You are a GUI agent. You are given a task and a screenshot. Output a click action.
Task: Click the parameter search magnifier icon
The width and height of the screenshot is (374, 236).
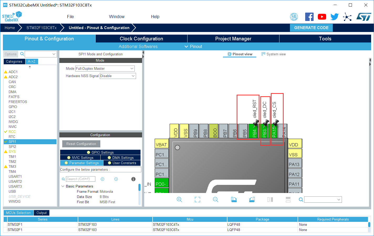[x=63, y=179]
